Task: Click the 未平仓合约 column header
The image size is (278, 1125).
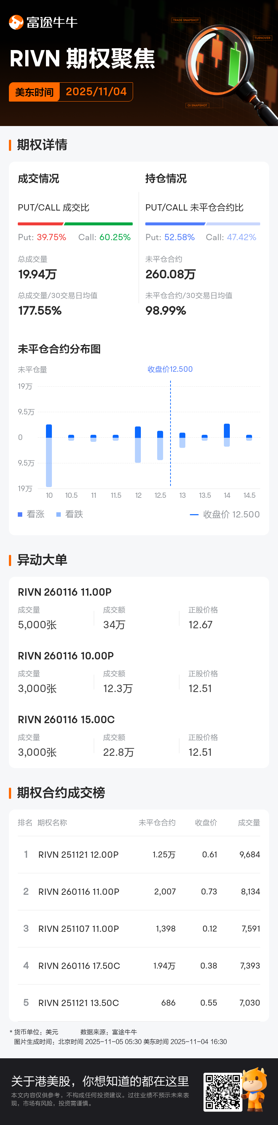Action: [157, 823]
